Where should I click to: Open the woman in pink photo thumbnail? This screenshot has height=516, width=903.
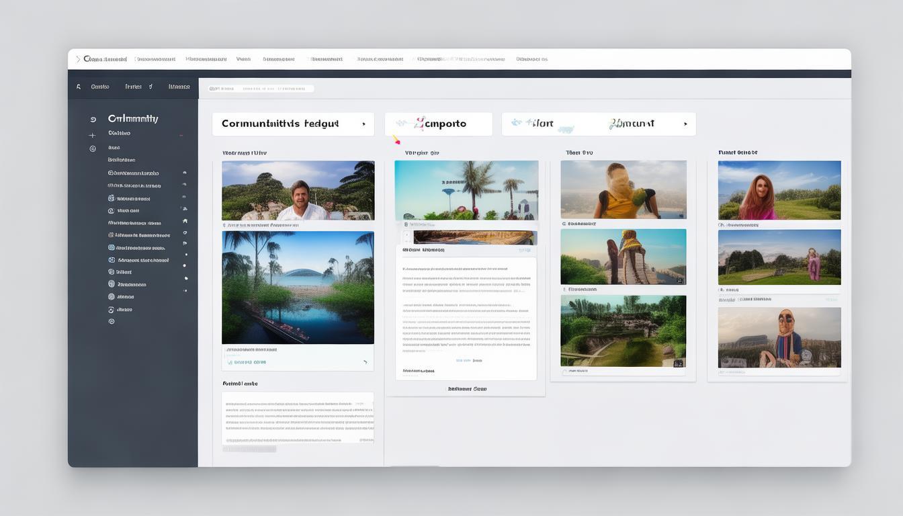(779, 190)
